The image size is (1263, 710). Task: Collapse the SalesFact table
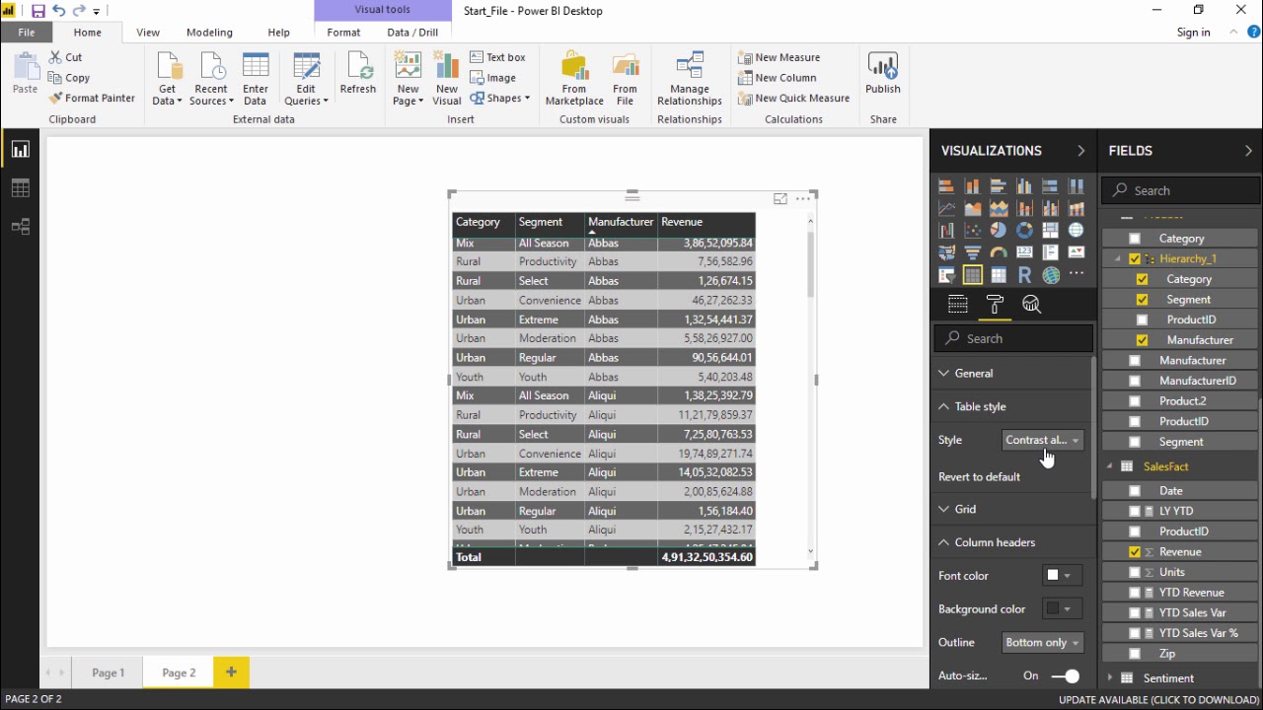pos(1110,466)
